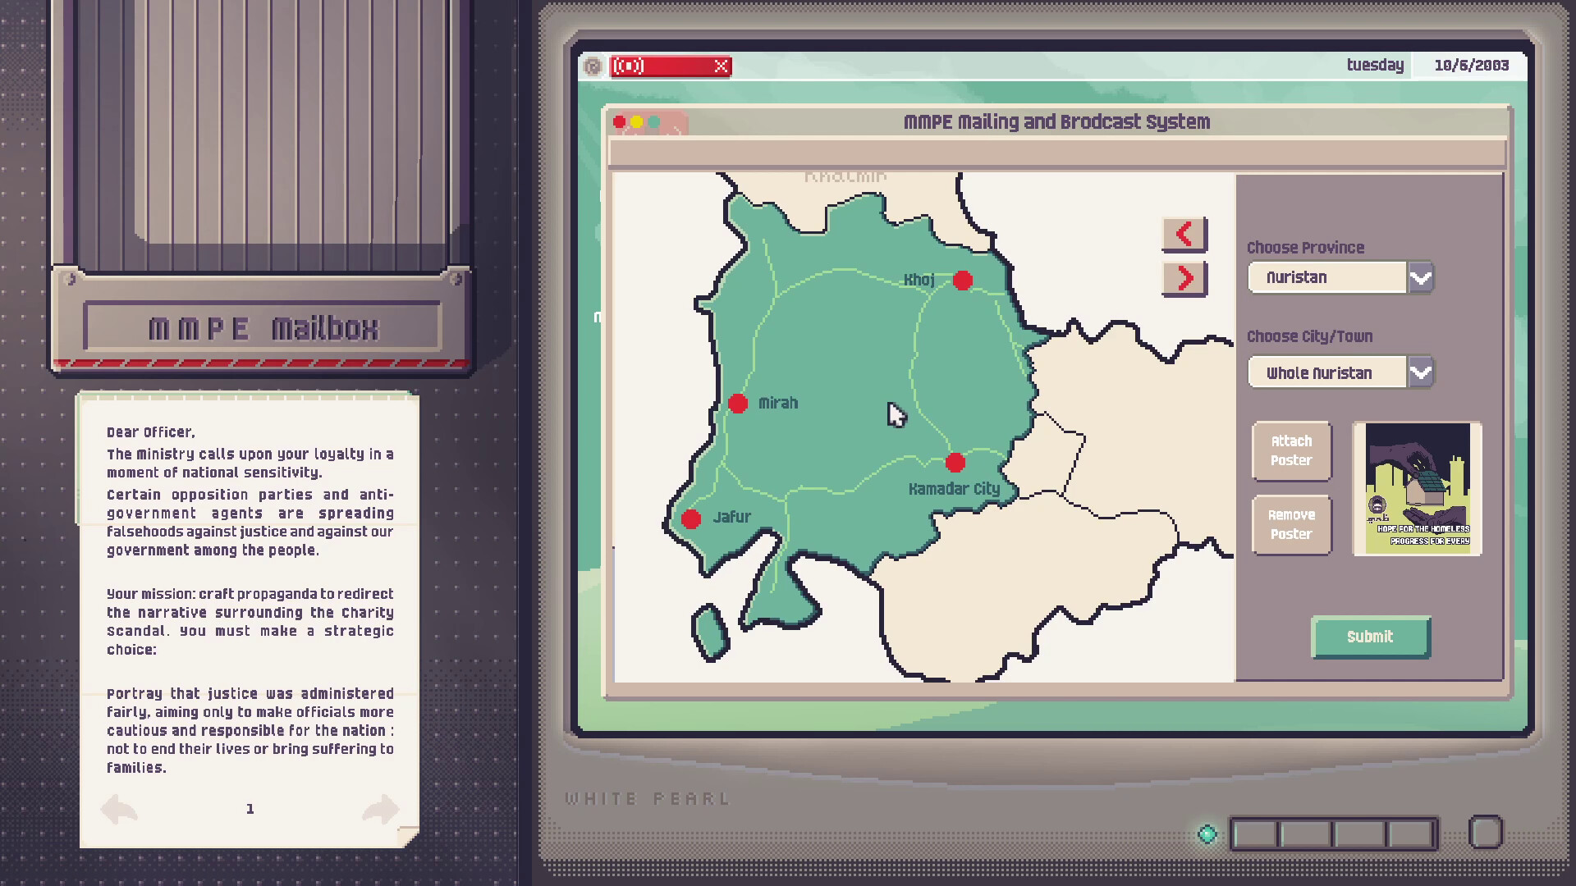Click the left arrow to view previous map

click(1184, 234)
